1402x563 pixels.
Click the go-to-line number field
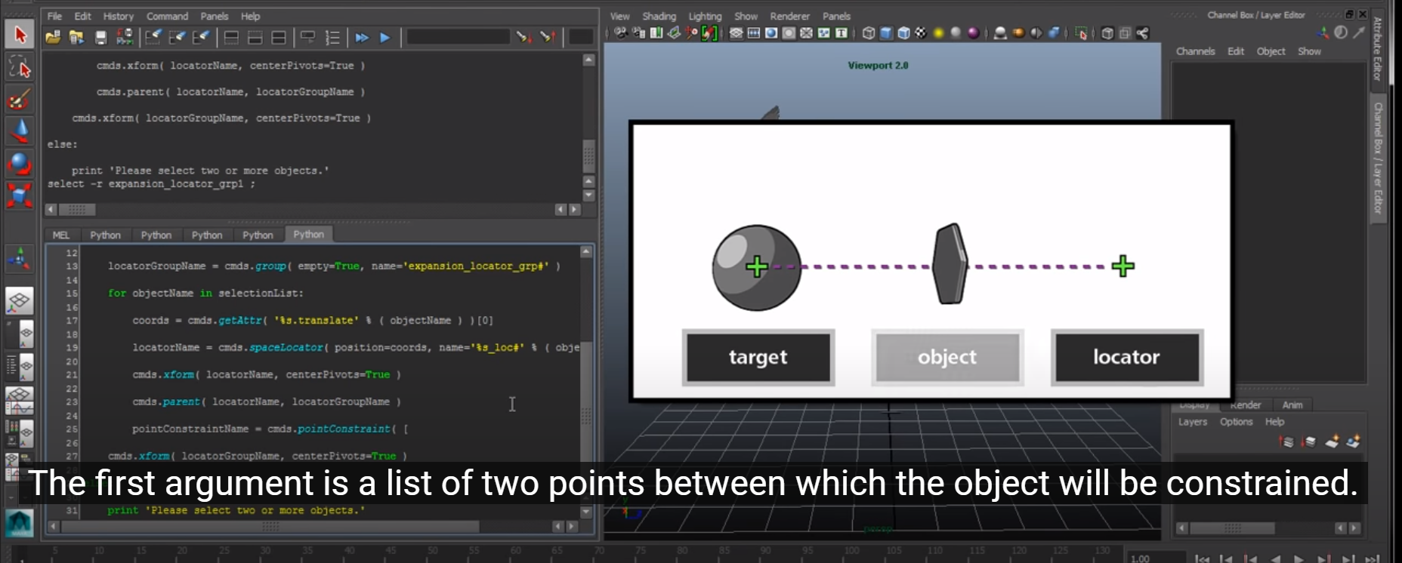580,36
